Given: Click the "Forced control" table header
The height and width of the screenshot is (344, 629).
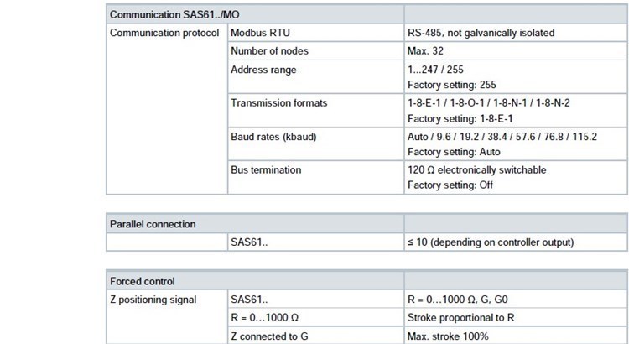Looking at the screenshot, I should tap(143, 281).
